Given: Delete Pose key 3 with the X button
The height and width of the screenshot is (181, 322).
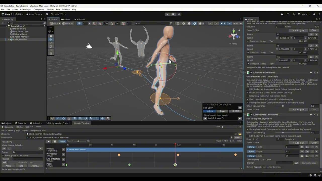Looking at the screenshot, I should [41, 149].
